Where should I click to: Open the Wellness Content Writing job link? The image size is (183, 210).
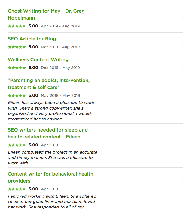(x=38, y=60)
